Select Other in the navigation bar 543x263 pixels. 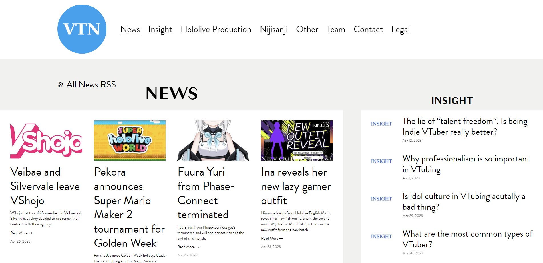click(307, 29)
